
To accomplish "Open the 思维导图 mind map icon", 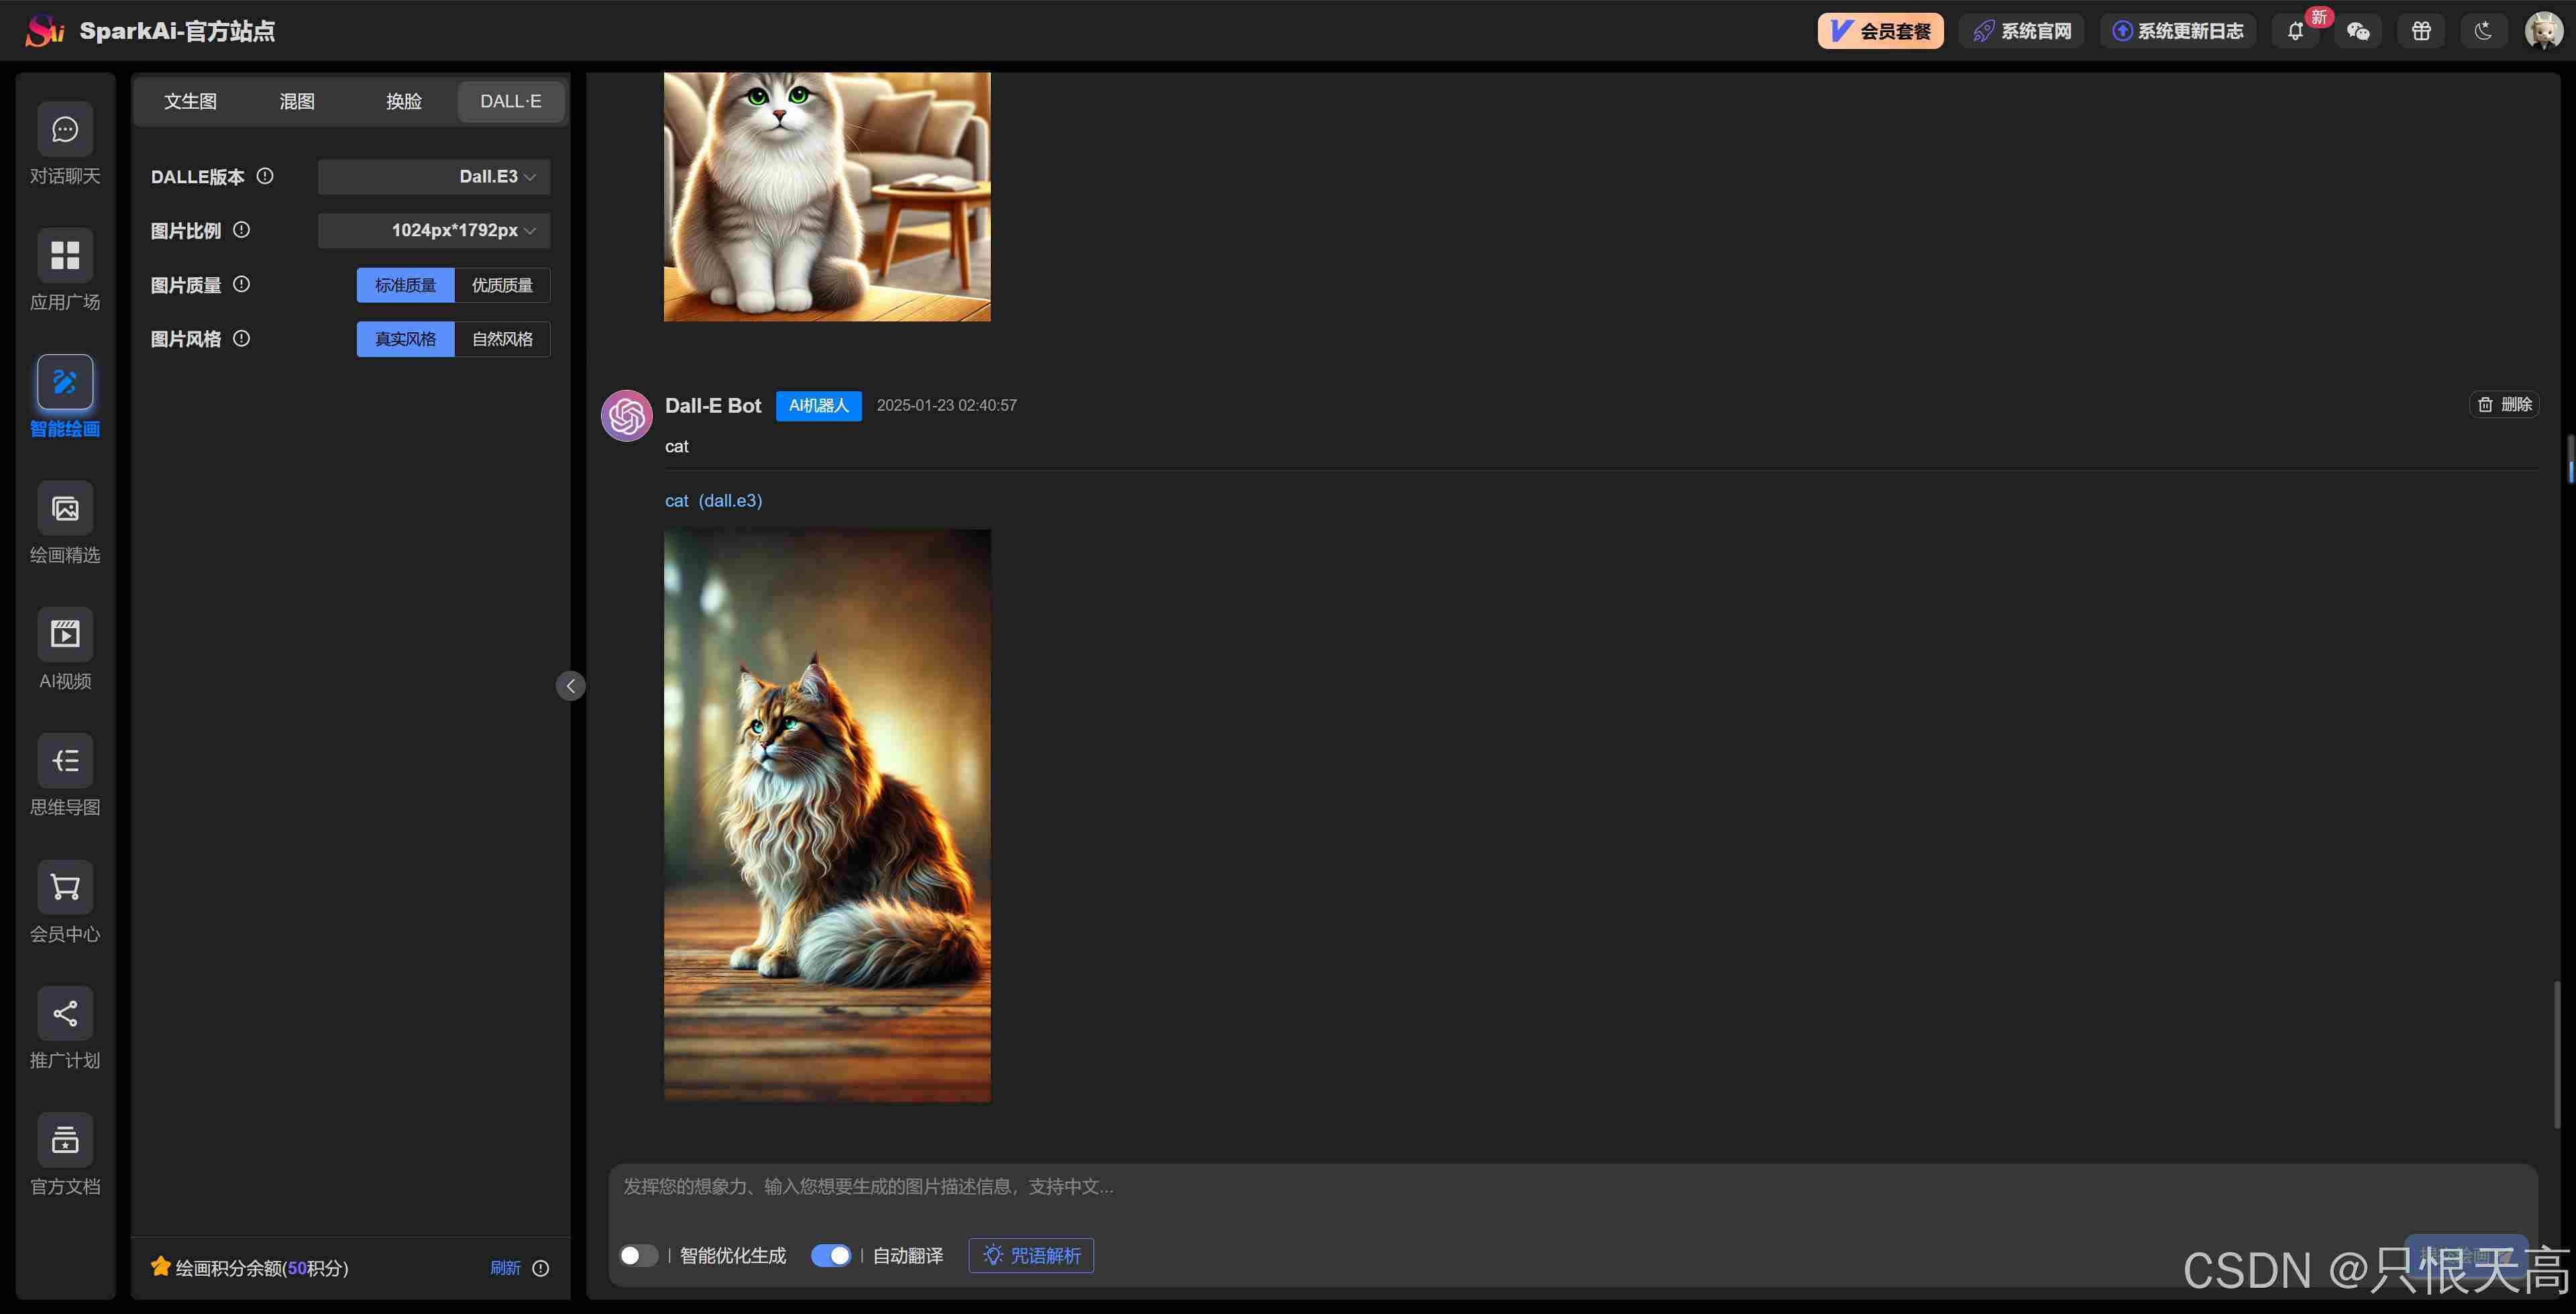I will [x=65, y=760].
